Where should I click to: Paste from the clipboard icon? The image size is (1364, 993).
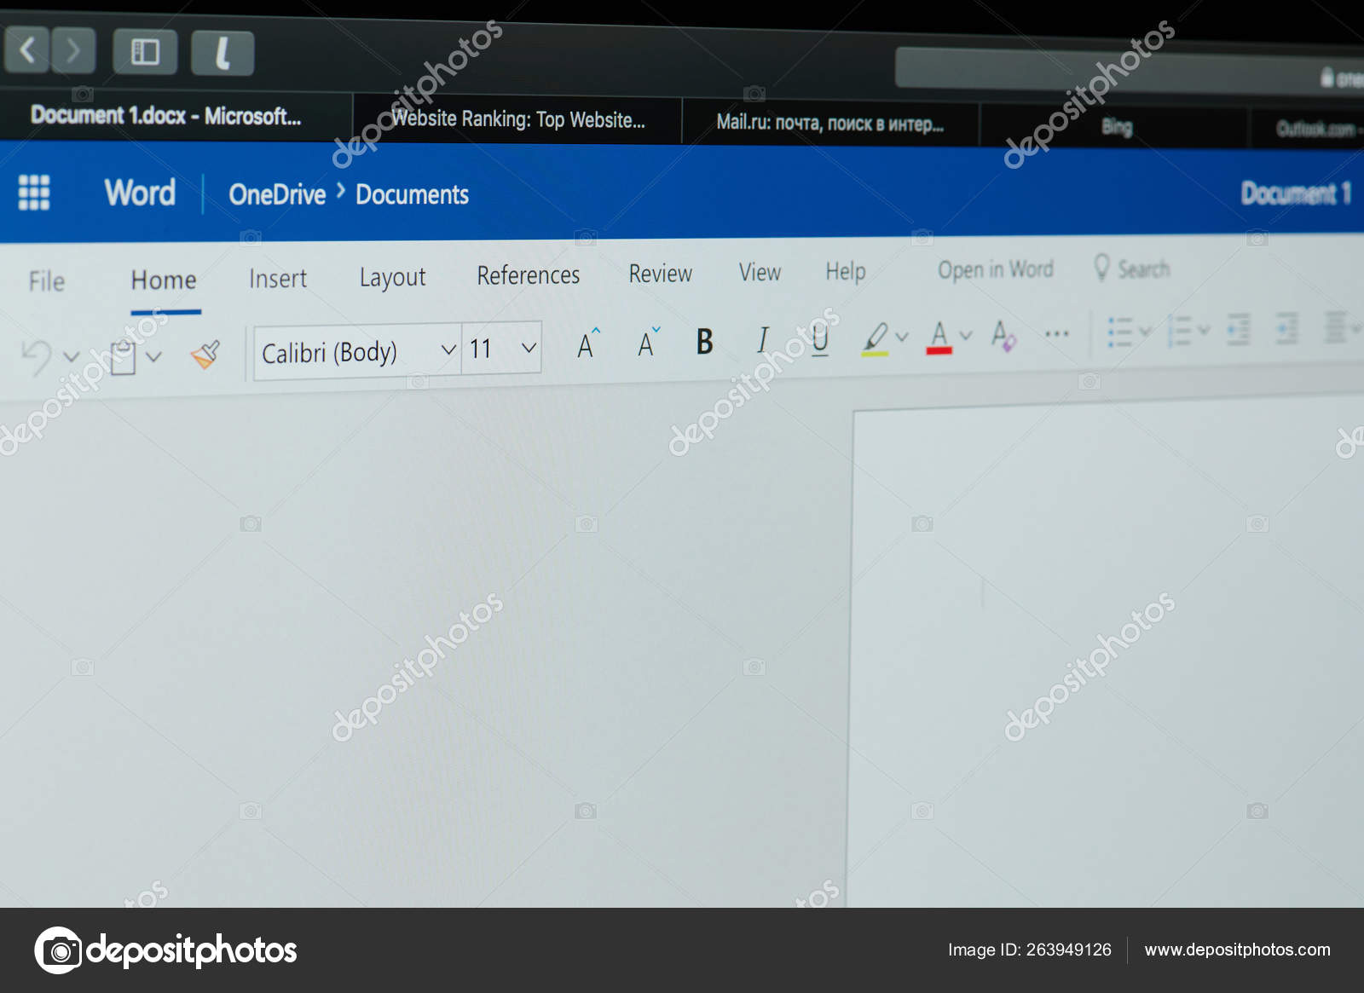coord(123,356)
